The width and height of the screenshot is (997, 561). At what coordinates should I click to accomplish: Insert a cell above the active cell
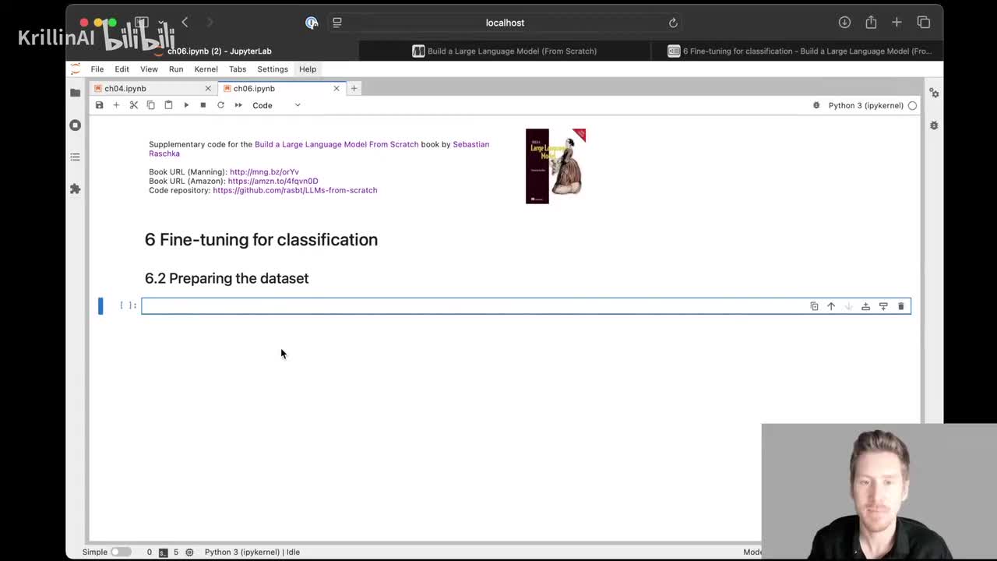click(865, 306)
